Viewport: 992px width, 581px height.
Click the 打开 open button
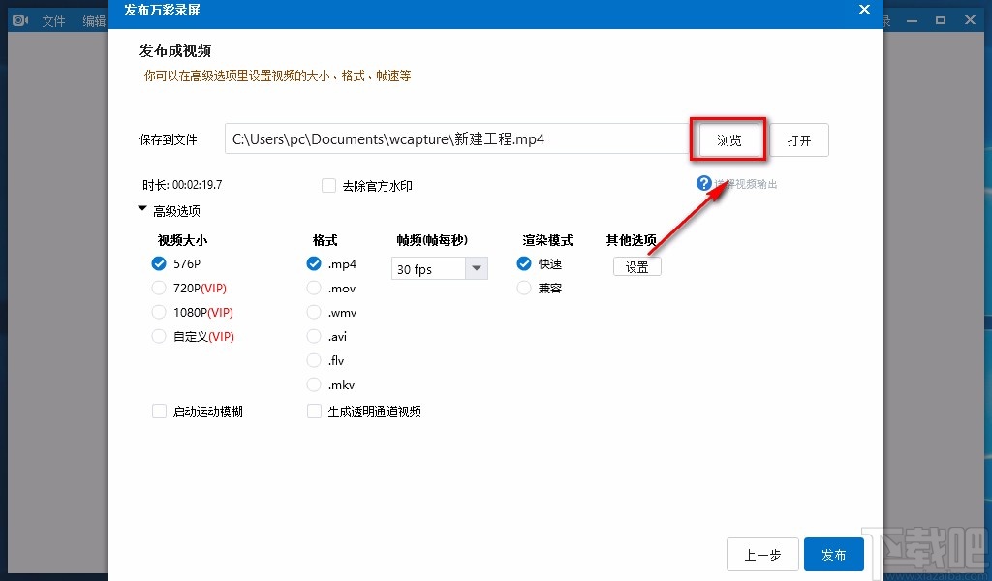pos(800,139)
